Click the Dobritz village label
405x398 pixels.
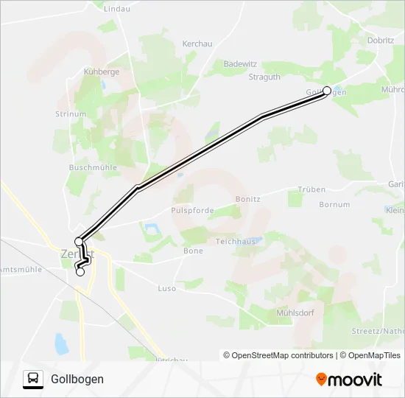381,41
